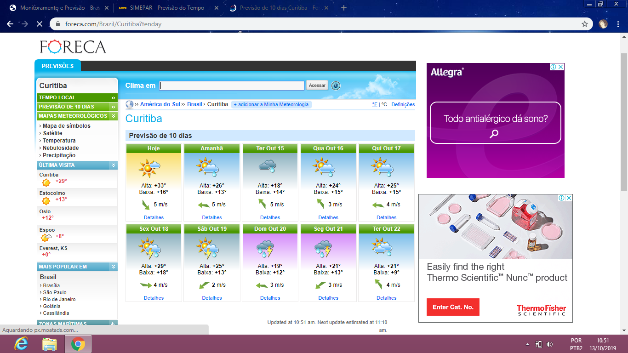This screenshot has width=628, height=353.
Task: Click the Sex Out 18 wind direction arrow
Action: [146, 285]
